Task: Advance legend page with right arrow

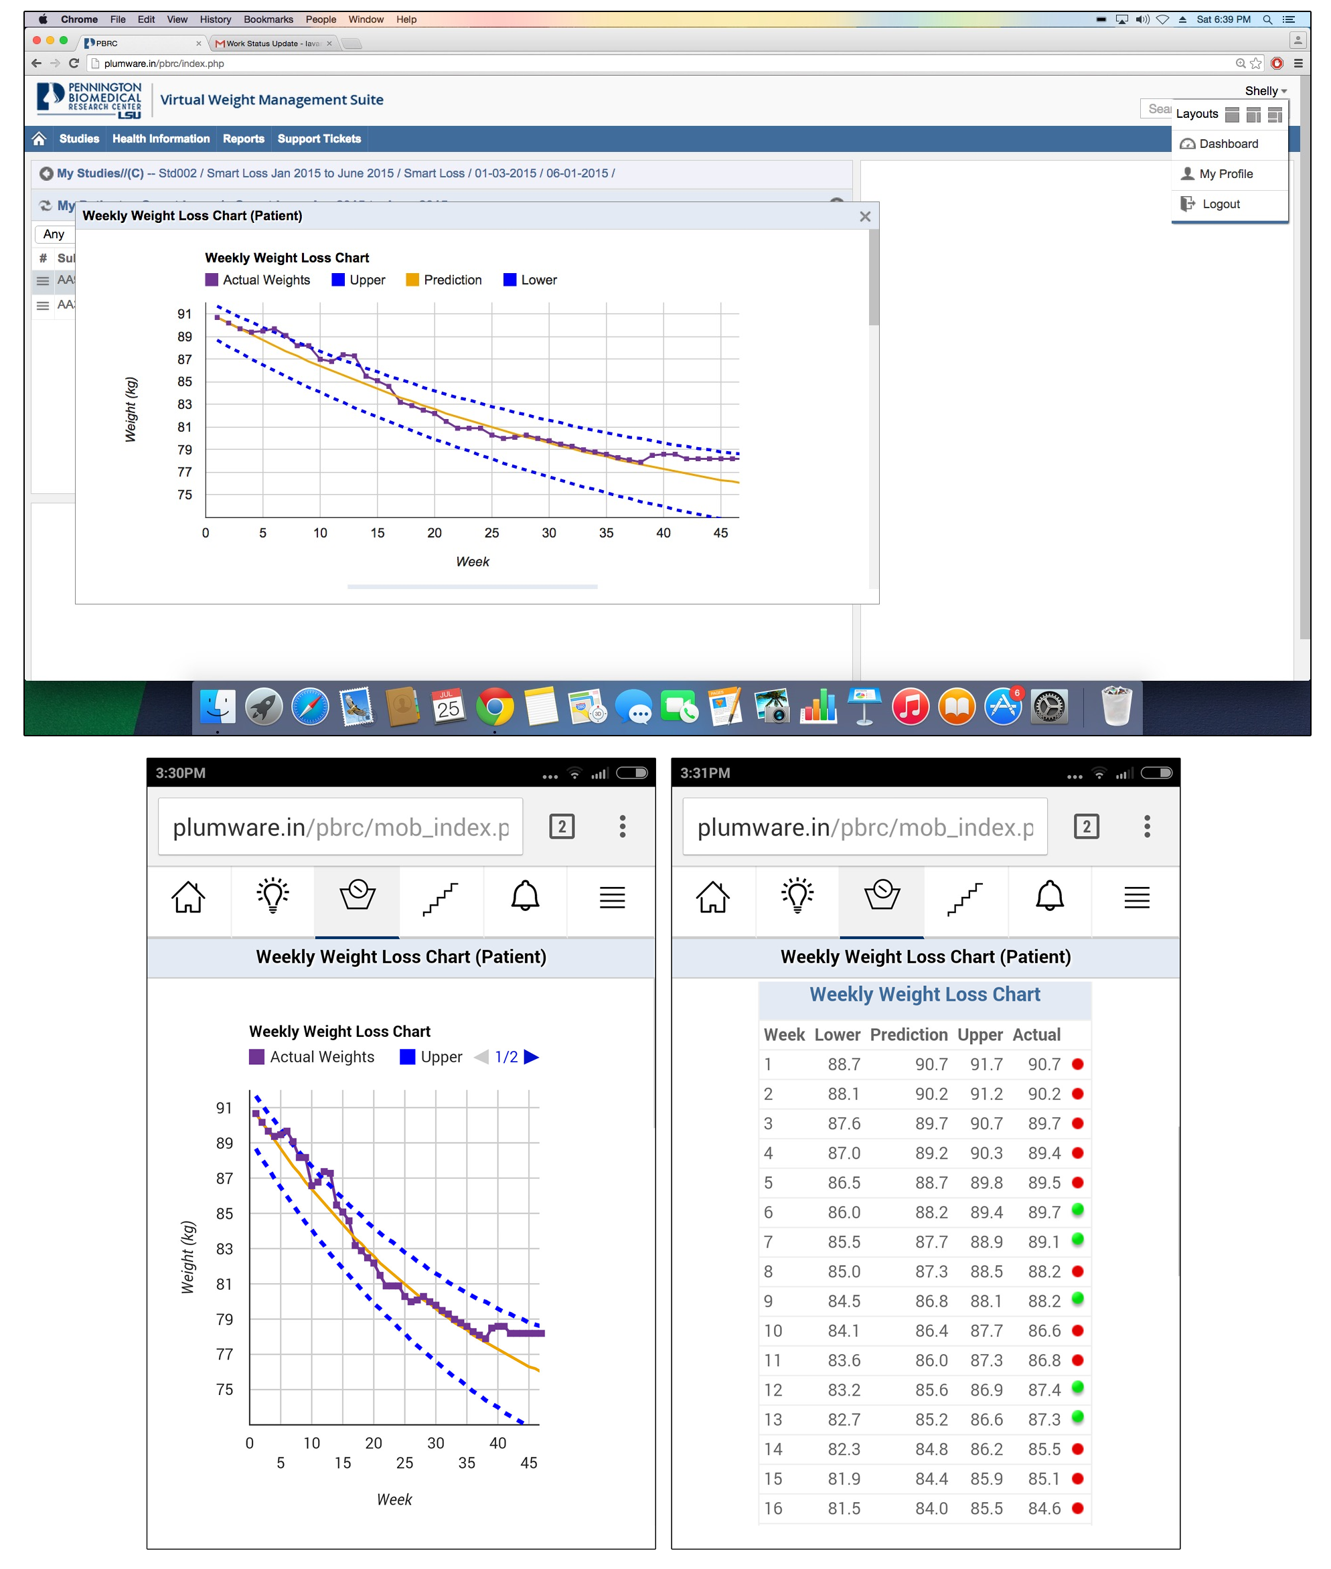Action: [x=531, y=1057]
